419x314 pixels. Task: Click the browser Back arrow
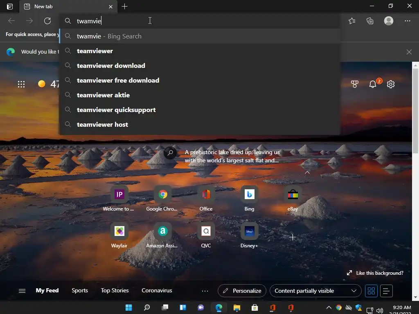(x=11, y=20)
